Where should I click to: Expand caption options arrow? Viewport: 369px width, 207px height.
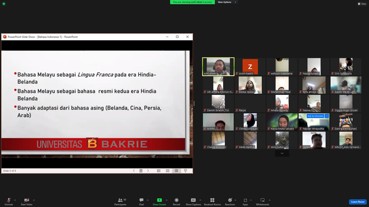[x=200, y=200]
